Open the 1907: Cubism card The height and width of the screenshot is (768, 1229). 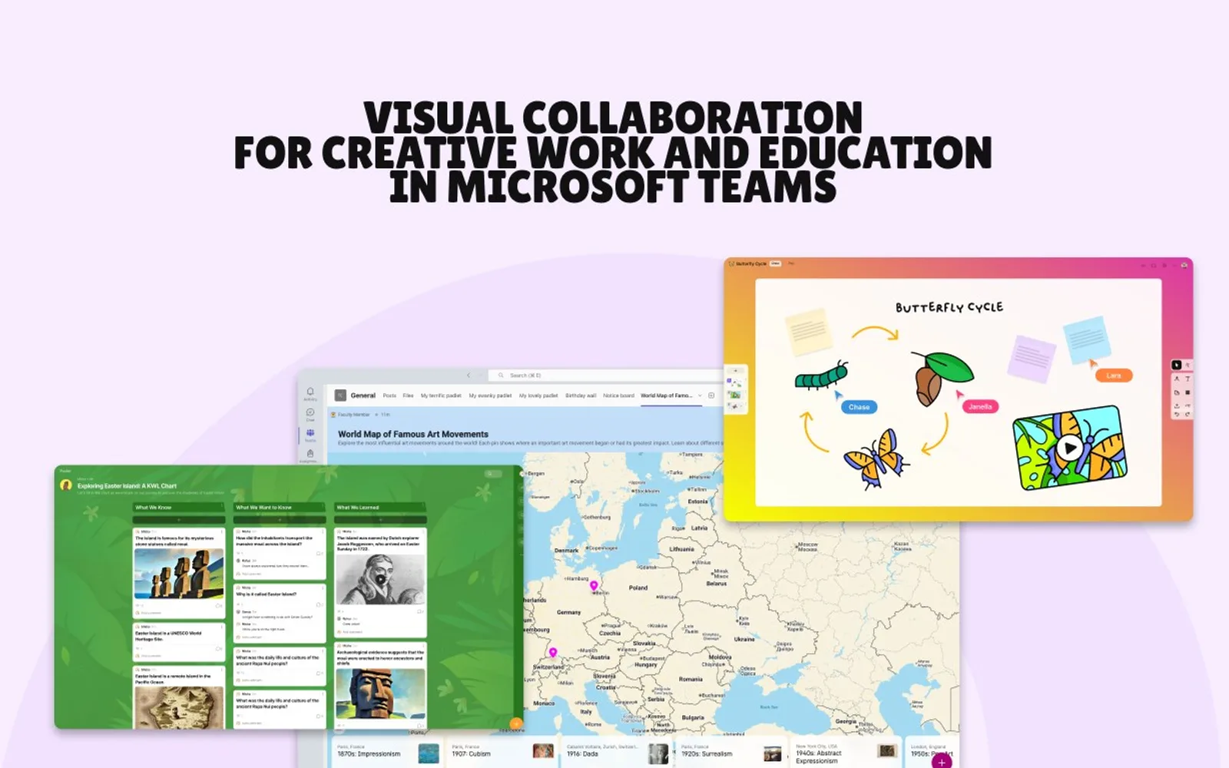502,753
